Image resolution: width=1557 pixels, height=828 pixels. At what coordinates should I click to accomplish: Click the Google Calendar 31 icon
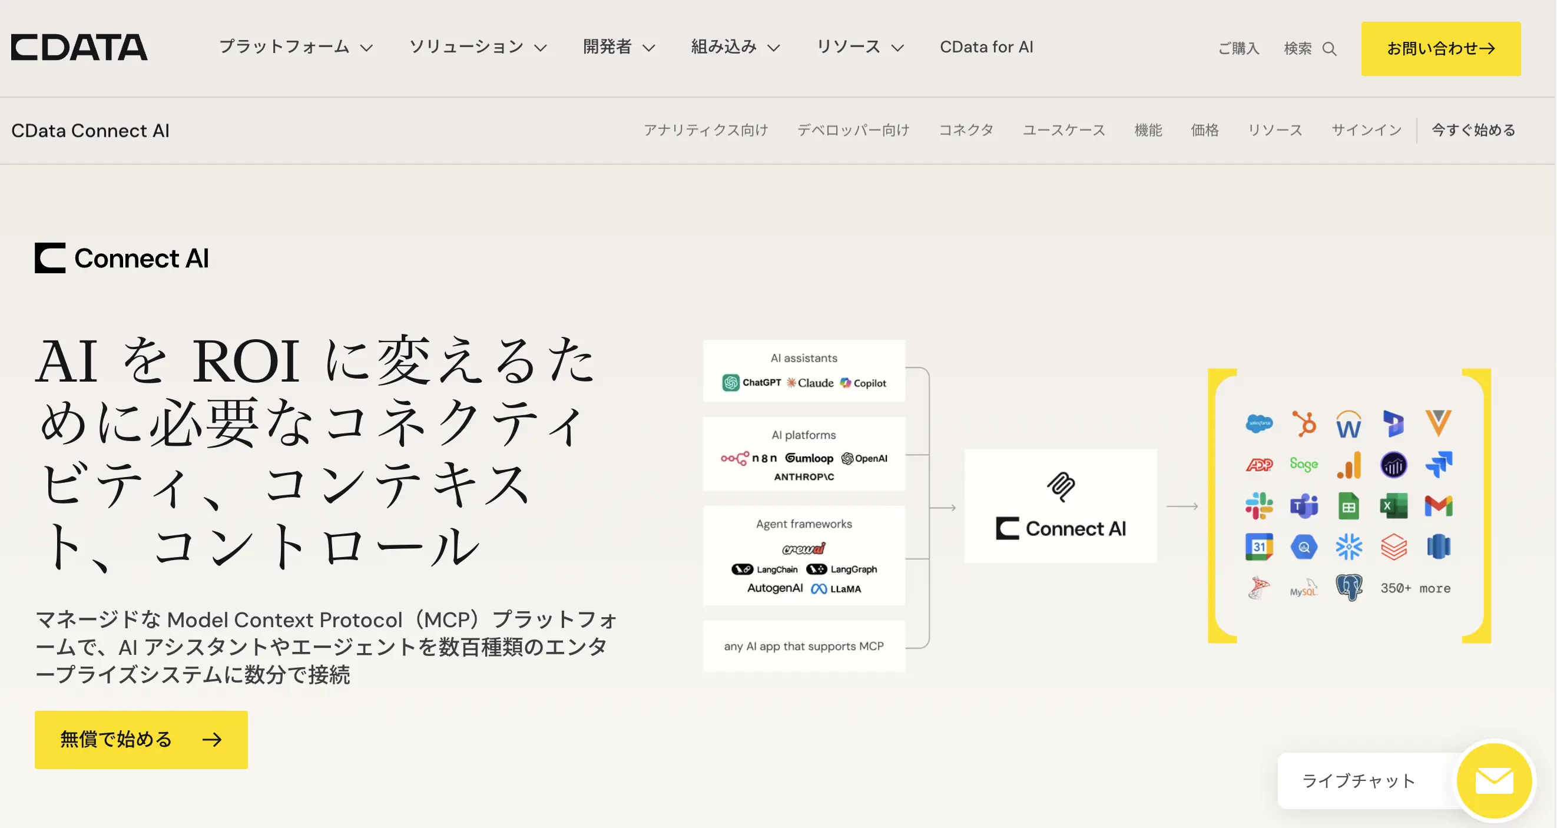pos(1259,547)
